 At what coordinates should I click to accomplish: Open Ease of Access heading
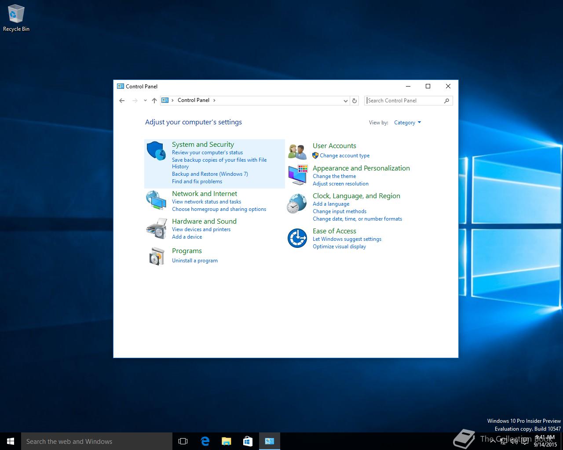(334, 231)
